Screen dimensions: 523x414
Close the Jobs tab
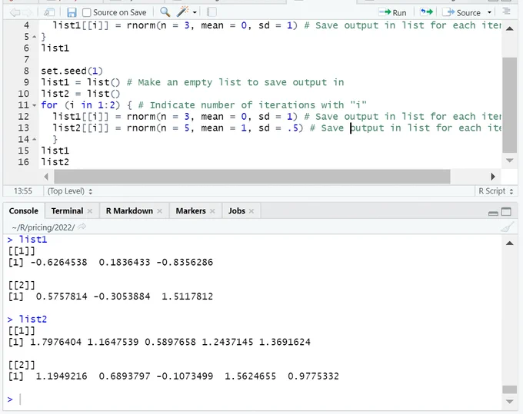(252, 211)
